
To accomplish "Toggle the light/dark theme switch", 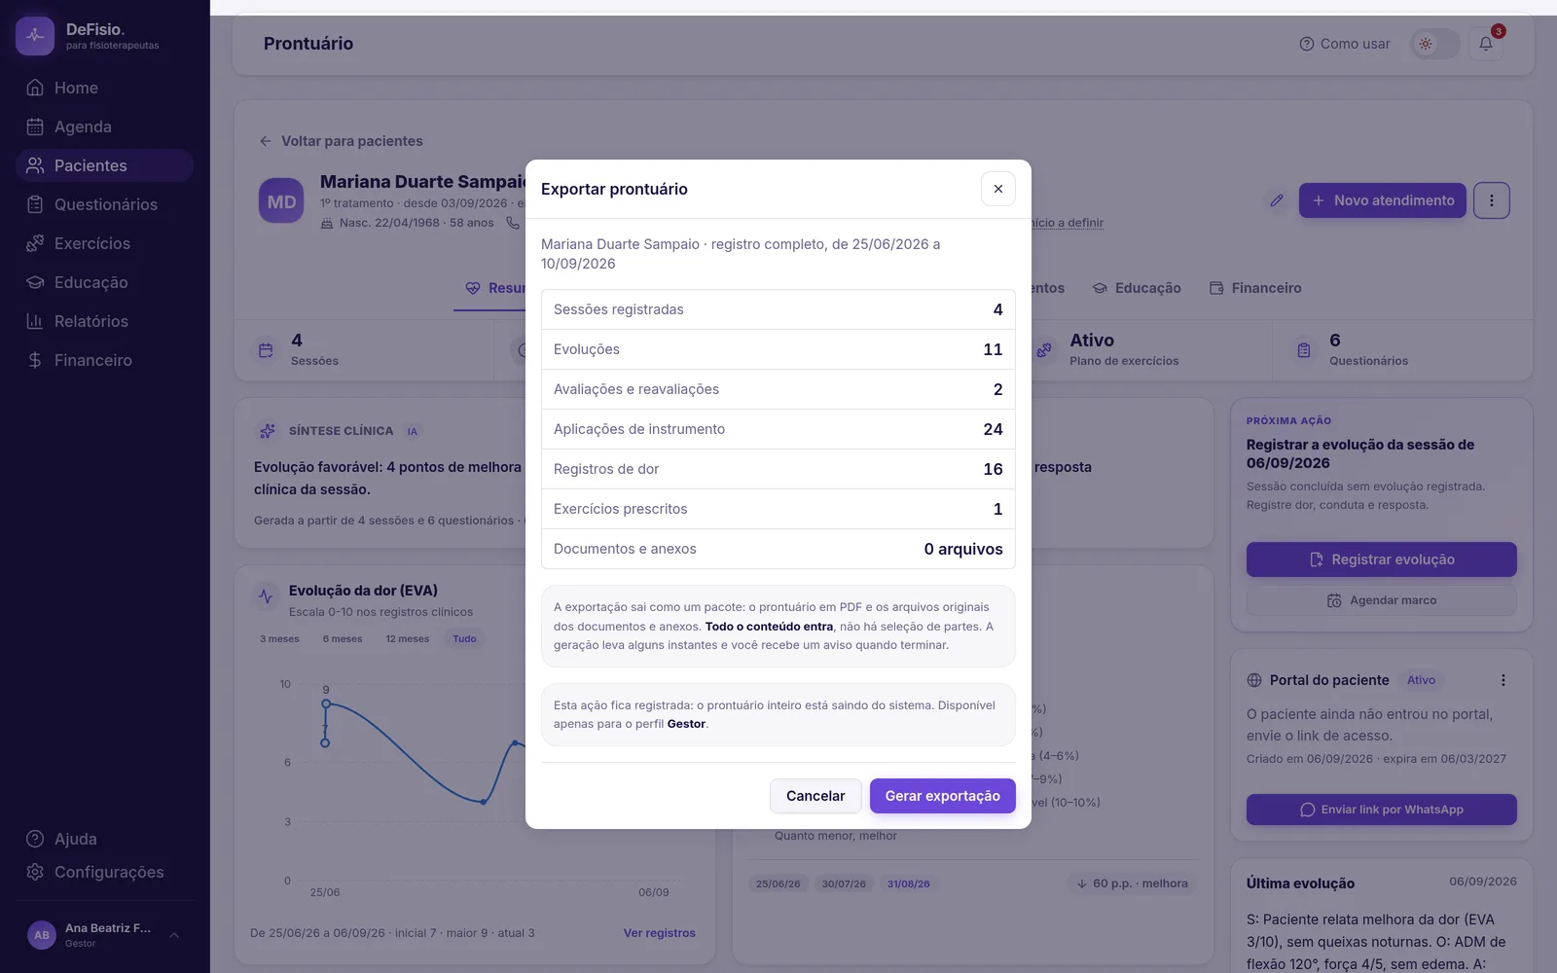I will [1435, 44].
